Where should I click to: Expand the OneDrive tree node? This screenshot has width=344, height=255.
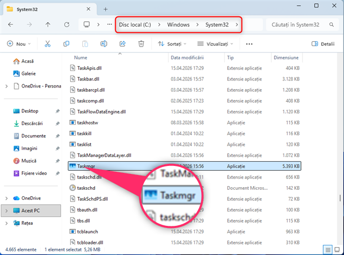click(6, 198)
